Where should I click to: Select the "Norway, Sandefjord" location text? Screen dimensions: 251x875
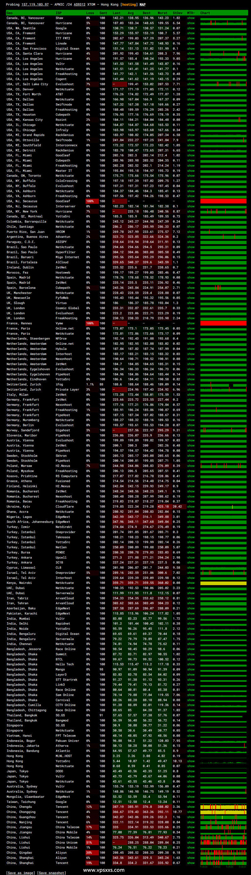click(23, 430)
